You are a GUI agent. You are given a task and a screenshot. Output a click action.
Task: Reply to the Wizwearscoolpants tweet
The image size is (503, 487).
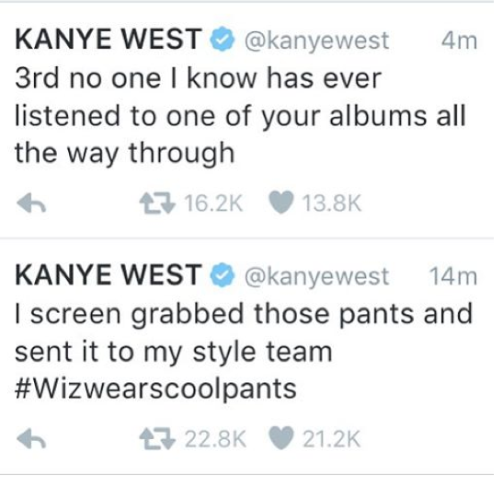tap(31, 438)
